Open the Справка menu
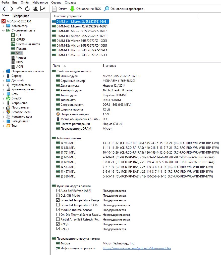This screenshot has width=221, height=255. 70,3
